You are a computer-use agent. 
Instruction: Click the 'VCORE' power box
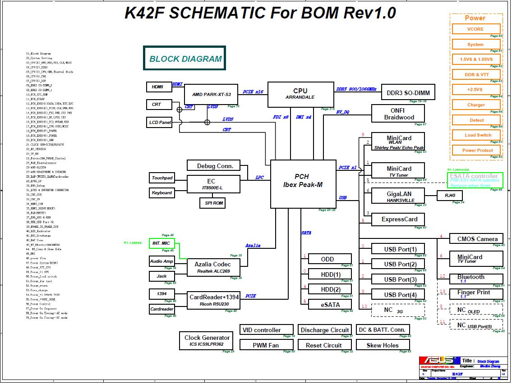click(x=476, y=29)
